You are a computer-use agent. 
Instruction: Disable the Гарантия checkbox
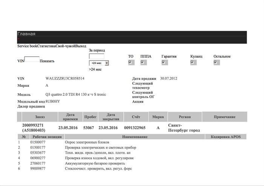[164, 62]
